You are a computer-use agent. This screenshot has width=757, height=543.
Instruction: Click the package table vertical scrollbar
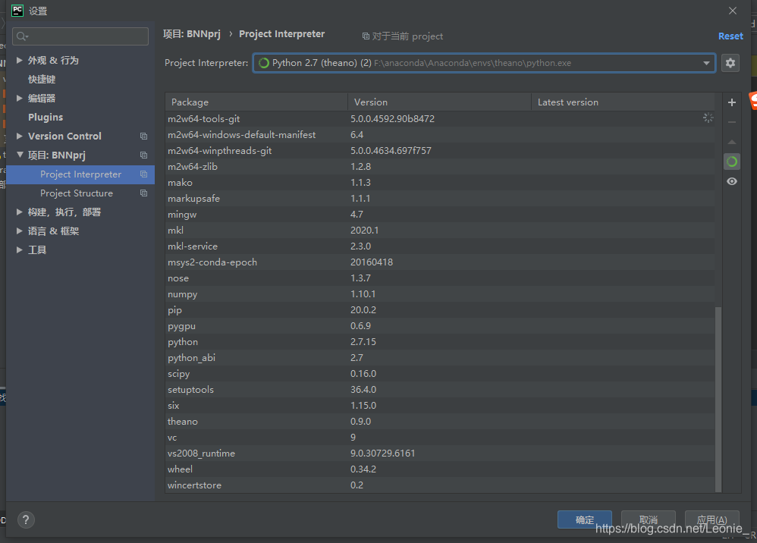pyautogui.click(x=718, y=399)
